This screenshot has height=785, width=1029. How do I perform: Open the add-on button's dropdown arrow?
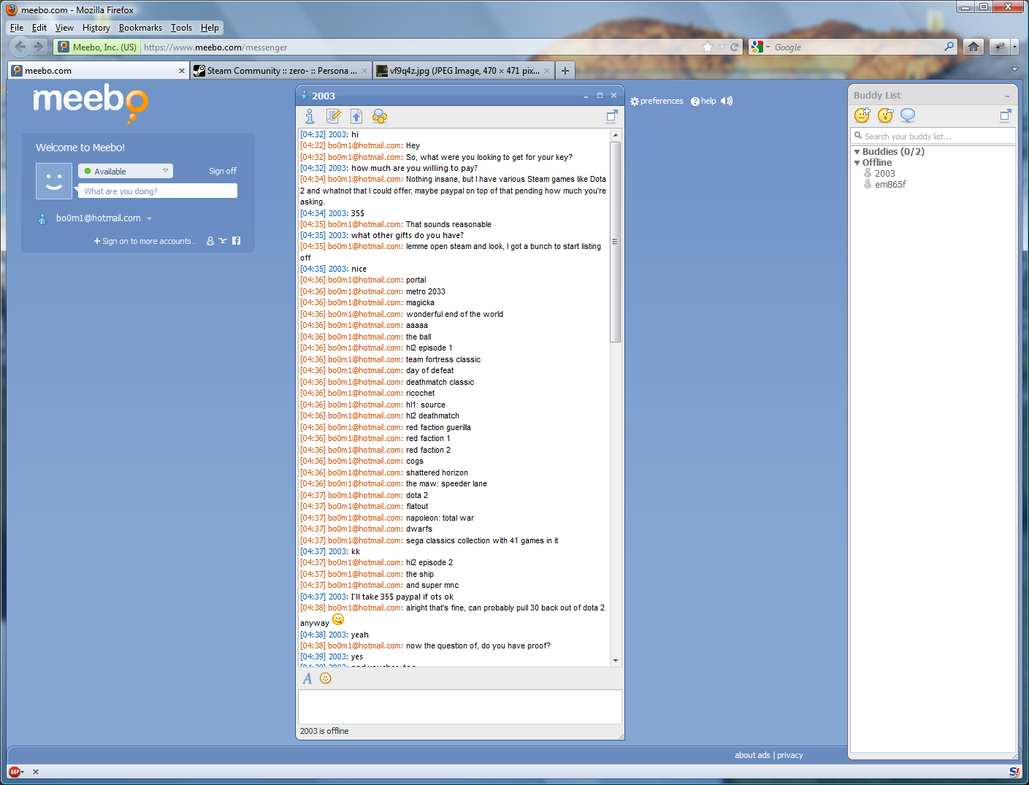(1014, 47)
